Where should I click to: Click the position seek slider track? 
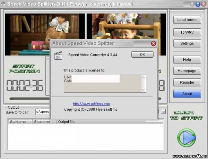(x=29, y=99)
